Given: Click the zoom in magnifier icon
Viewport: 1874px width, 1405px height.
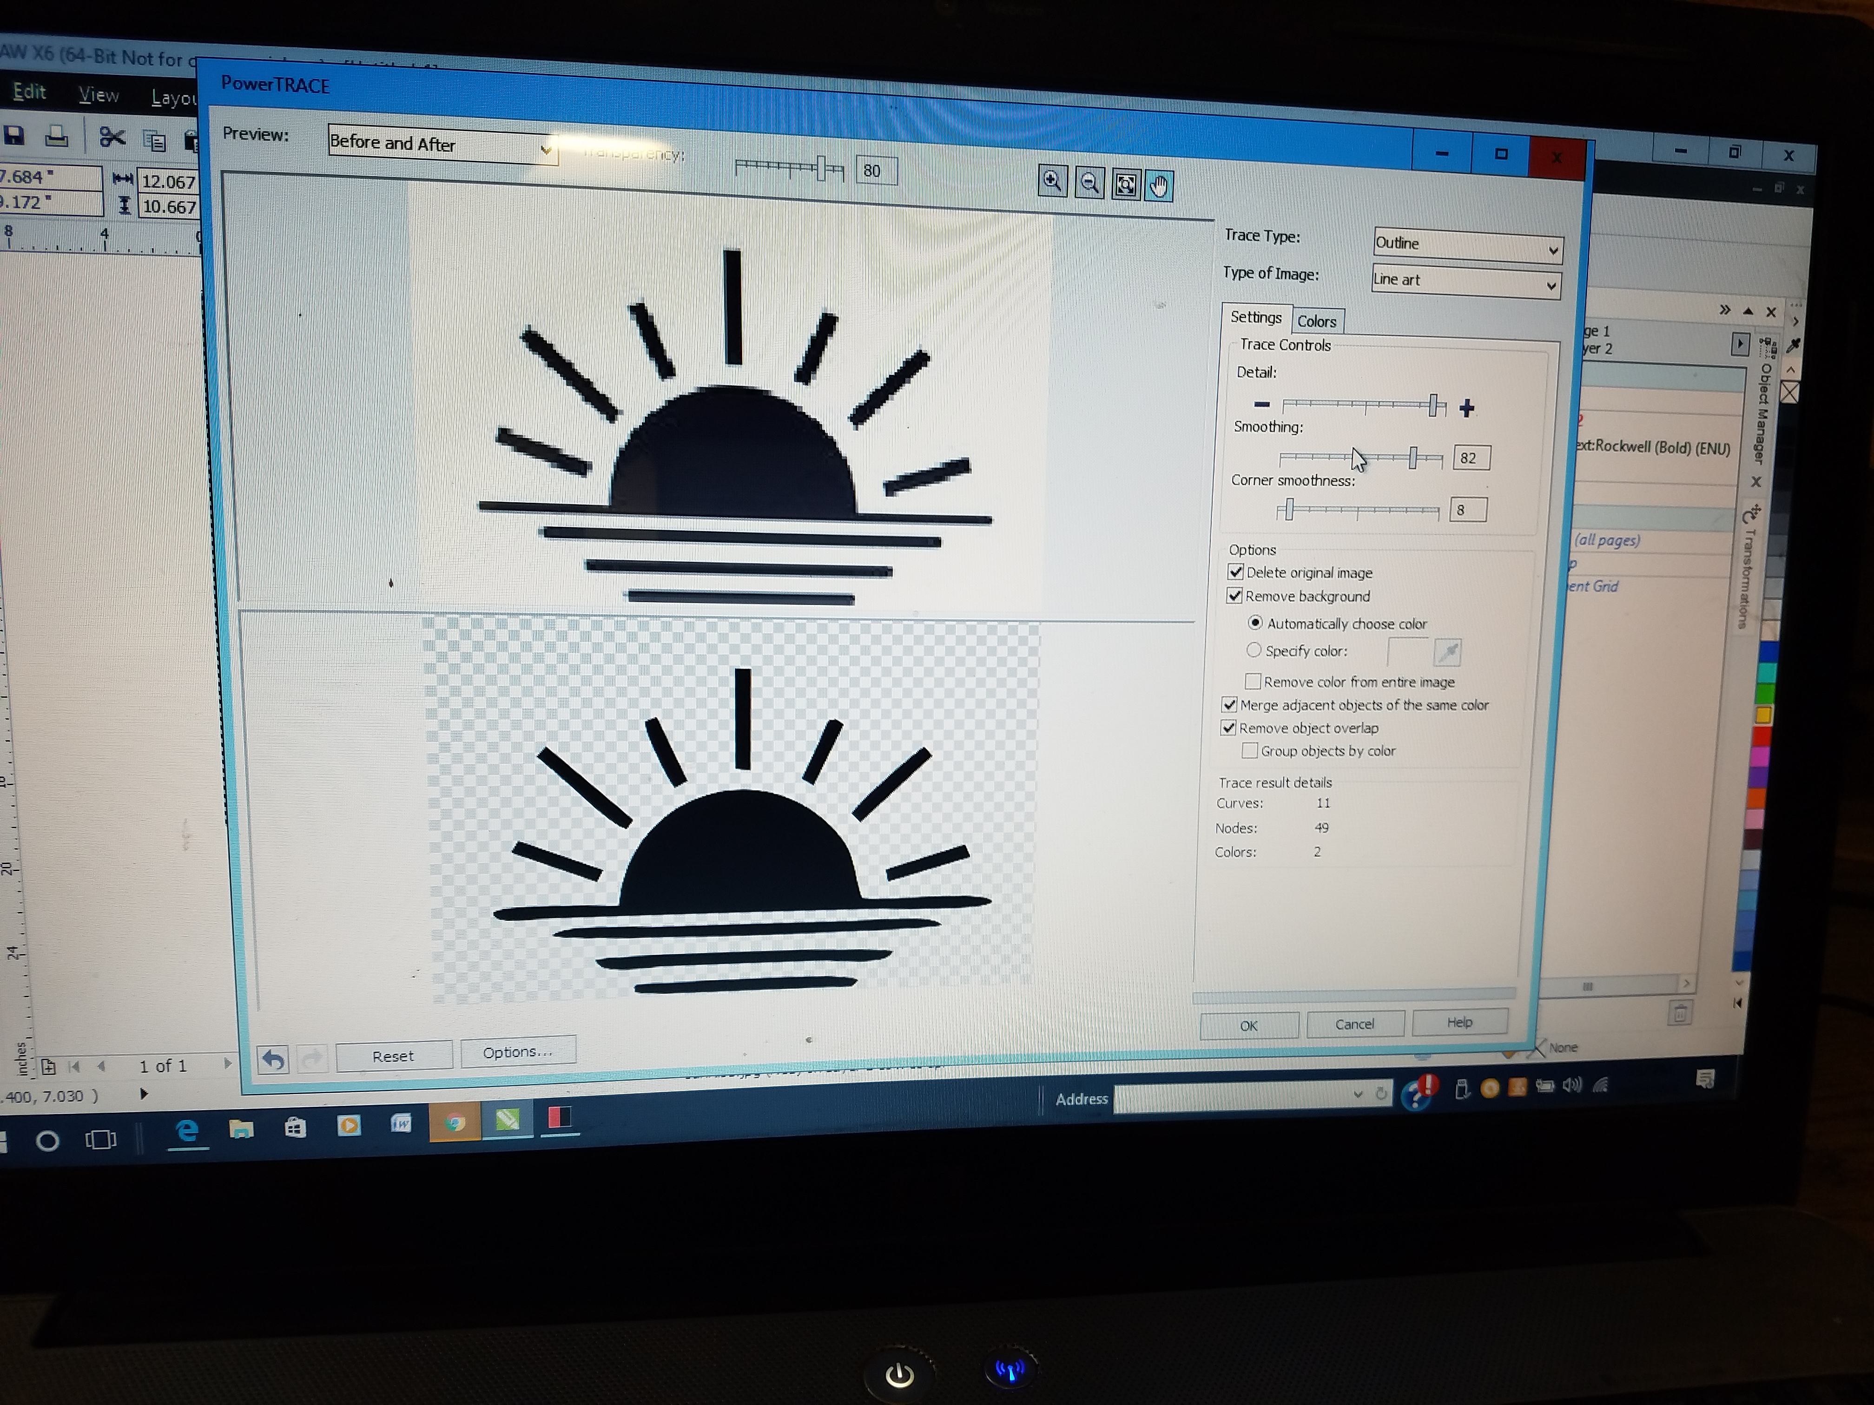Looking at the screenshot, I should pos(1052,181).
